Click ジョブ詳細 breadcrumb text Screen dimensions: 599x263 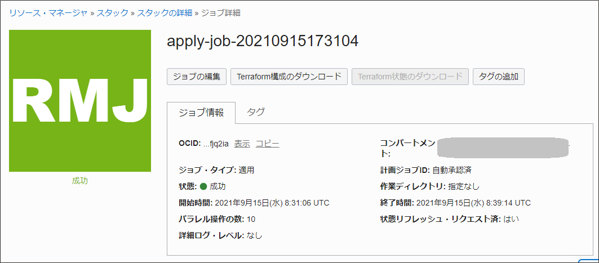point(221,12)
